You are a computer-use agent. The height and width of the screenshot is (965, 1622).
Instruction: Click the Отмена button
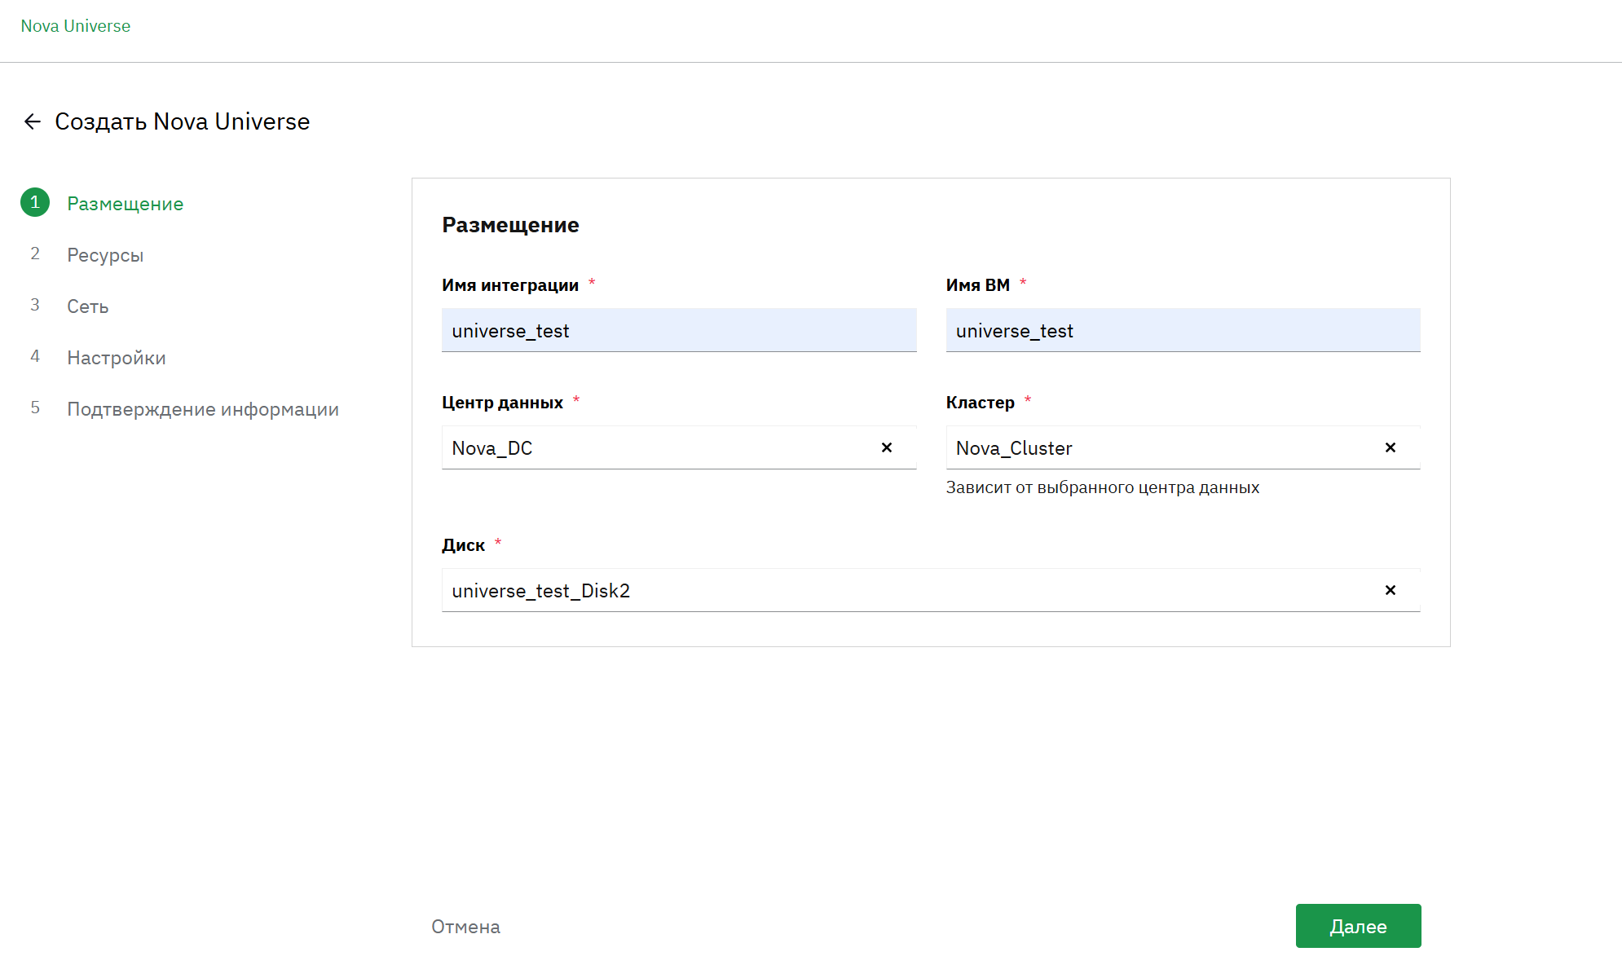coord(465,927)
